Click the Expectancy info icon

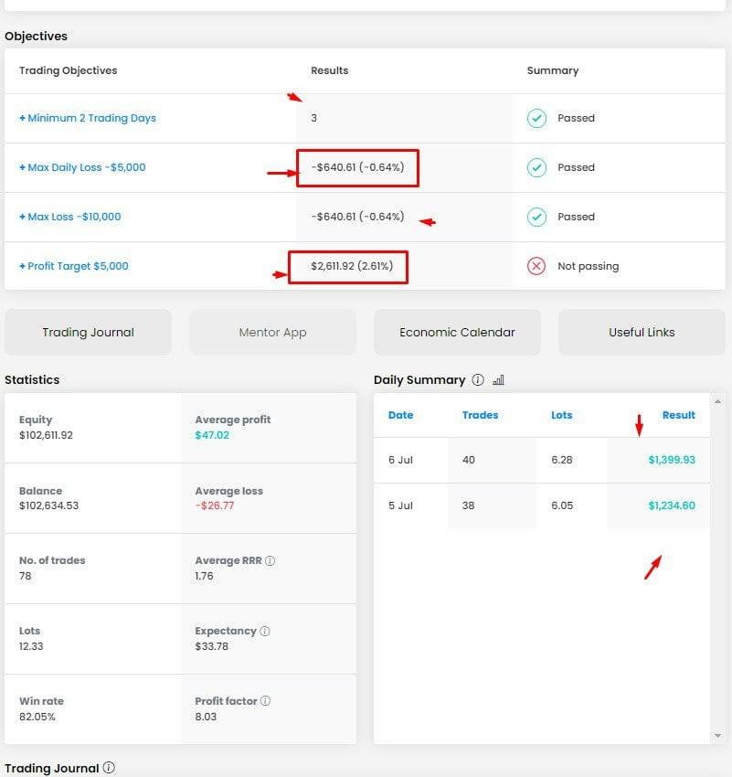point(265,631)
